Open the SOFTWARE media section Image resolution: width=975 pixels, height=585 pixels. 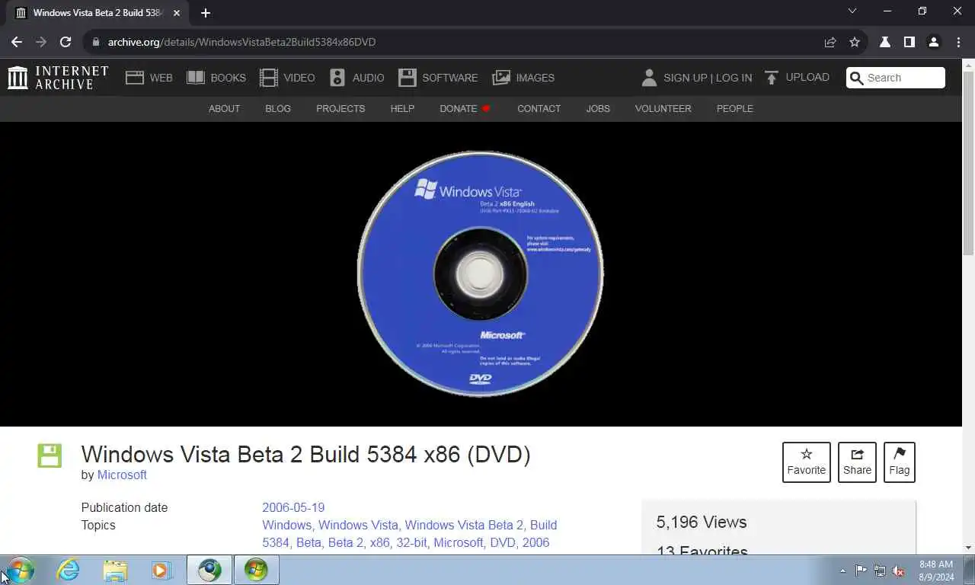(x=438, y=78)
